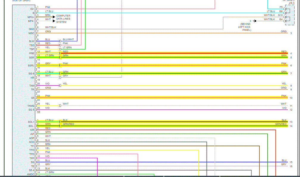Select the SG-5 terminal label

click(31, 110)
